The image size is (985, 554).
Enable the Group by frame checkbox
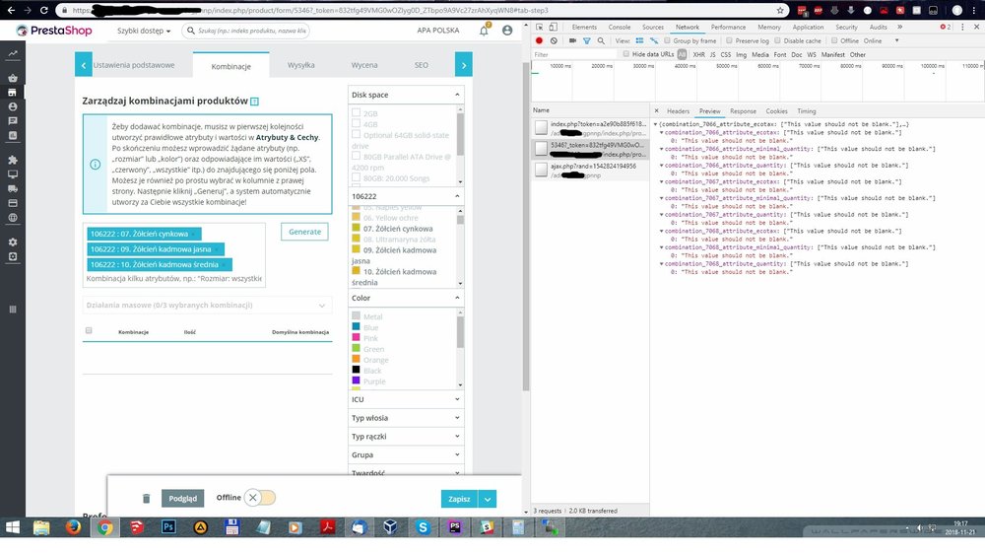[x=667, y=40]
